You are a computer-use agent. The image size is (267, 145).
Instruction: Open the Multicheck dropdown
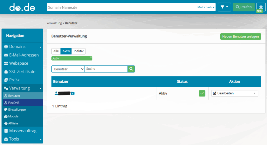pyautogui.click(x=206, y=7)
